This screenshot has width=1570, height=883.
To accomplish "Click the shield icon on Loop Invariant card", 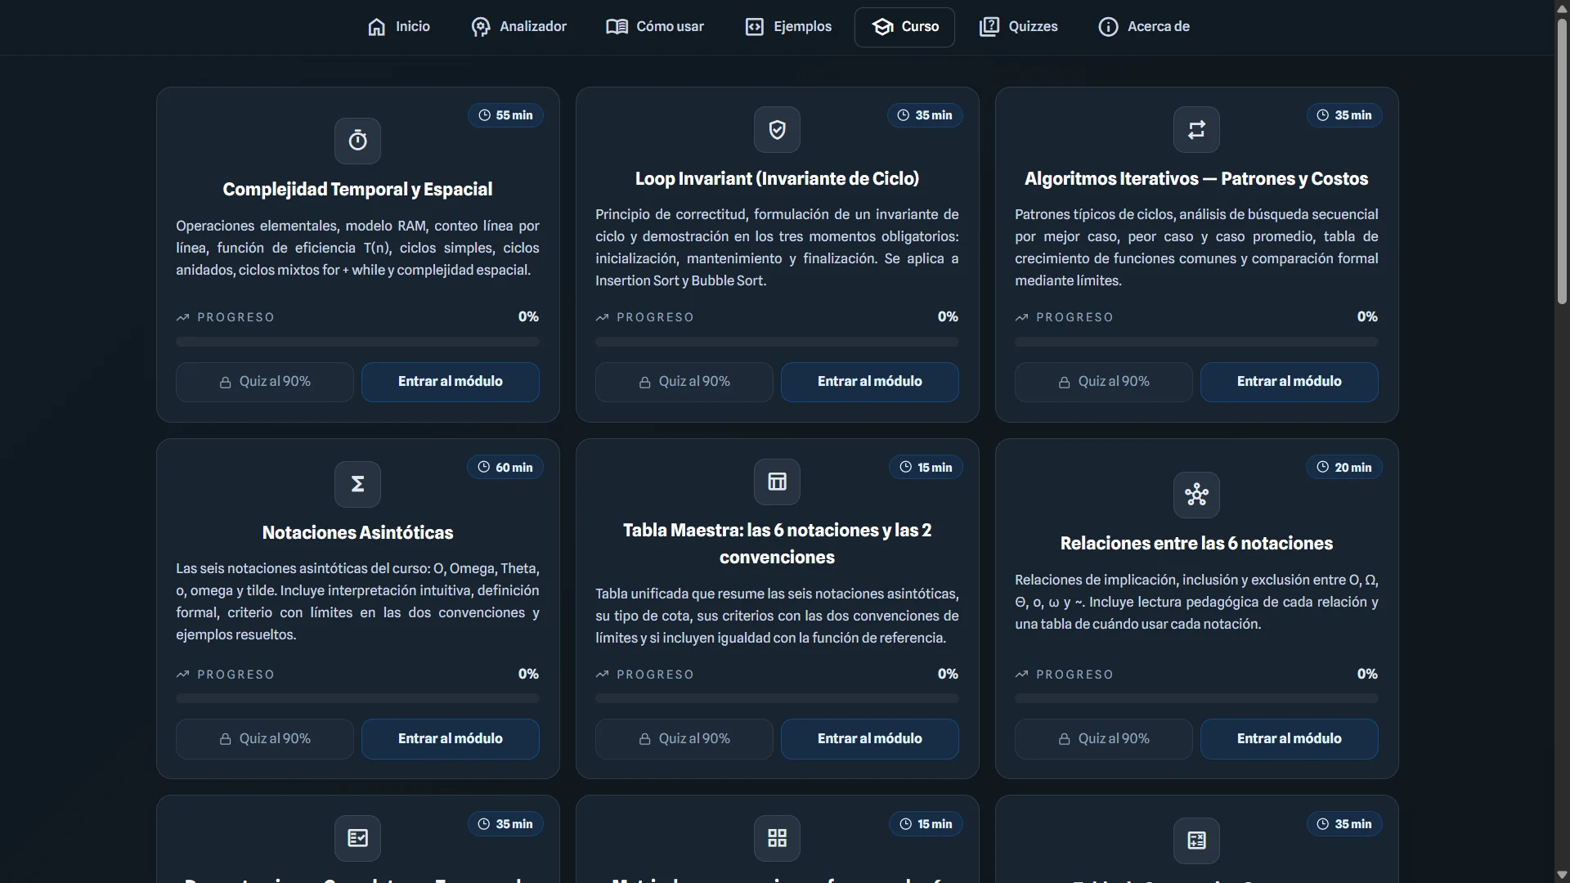I will coord(777,130).
